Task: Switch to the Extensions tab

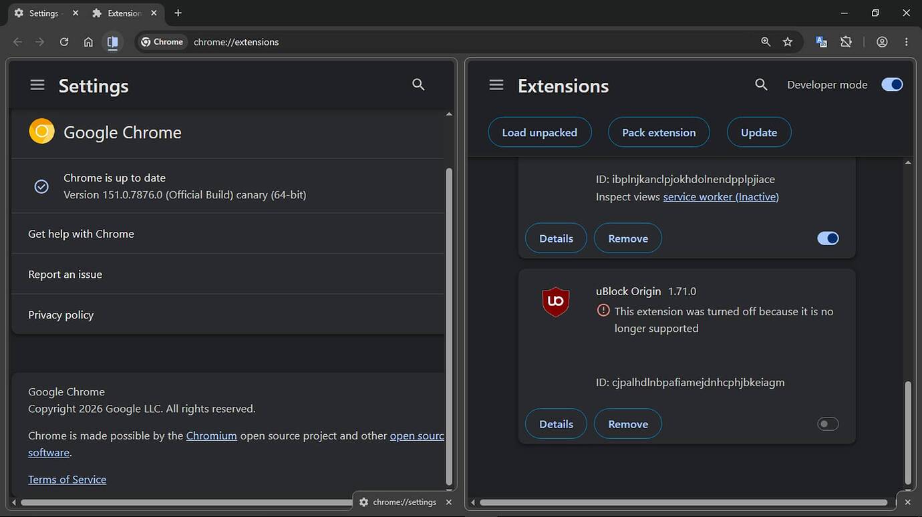Action: click(124, 13)
